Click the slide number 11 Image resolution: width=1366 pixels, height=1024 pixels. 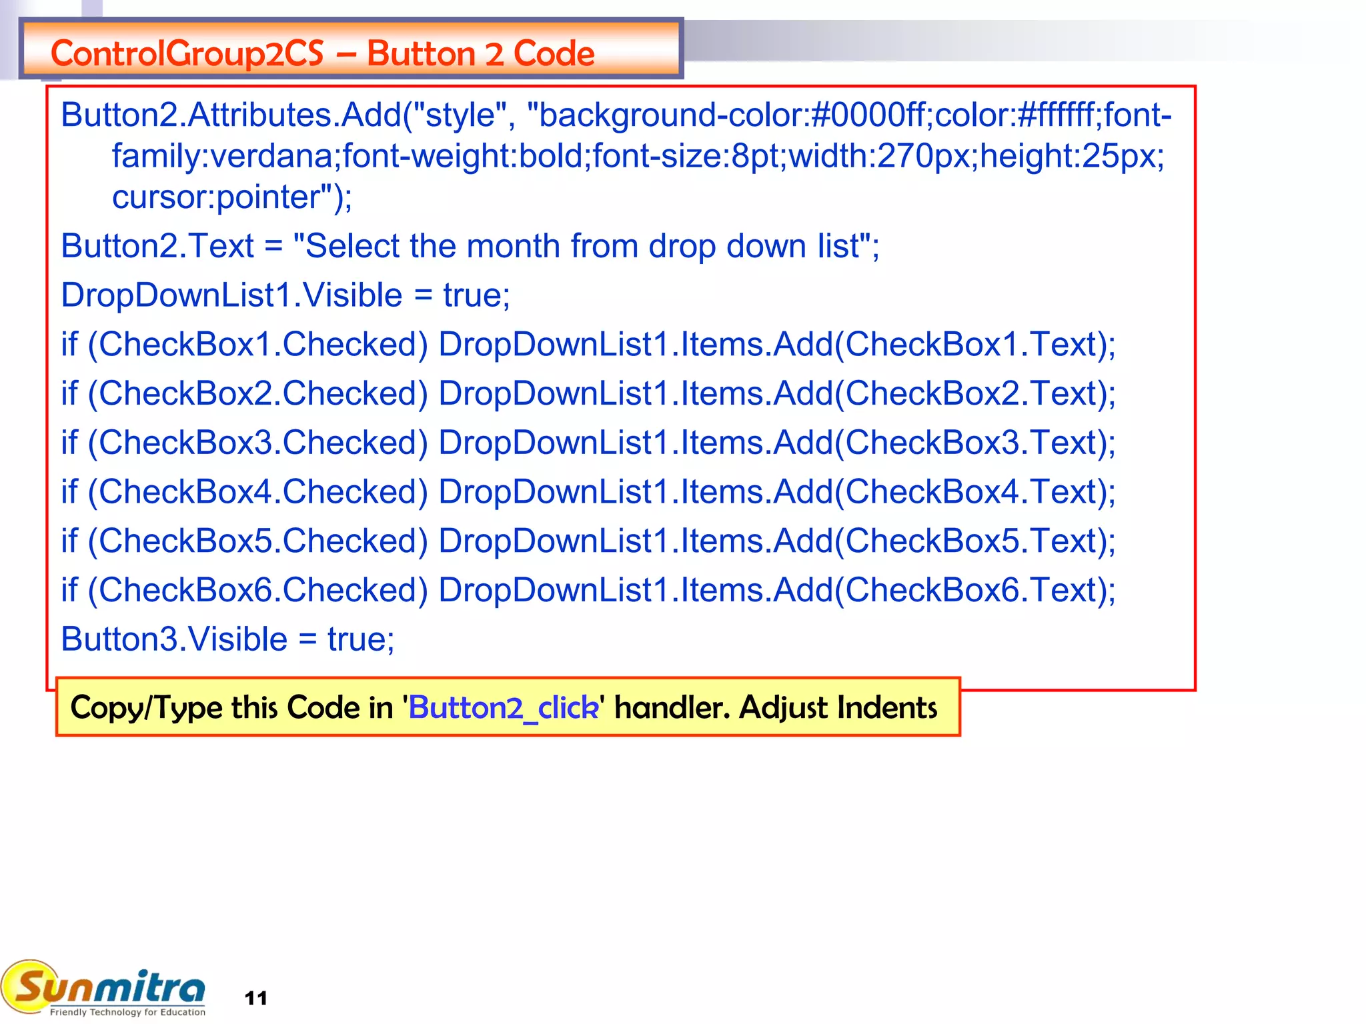[255, 998]
